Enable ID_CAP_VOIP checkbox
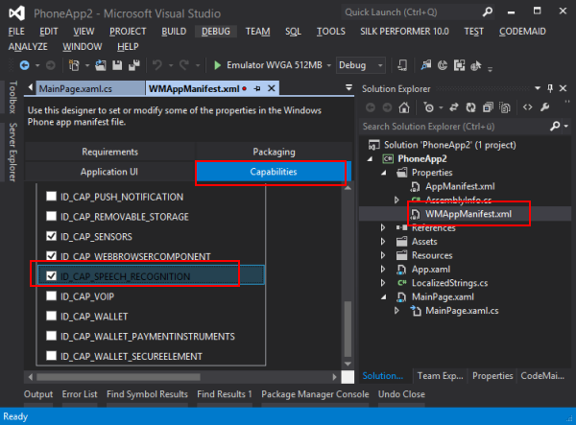Image resolution: width=576 pixels, height=425 pixels. coord(52,295)
